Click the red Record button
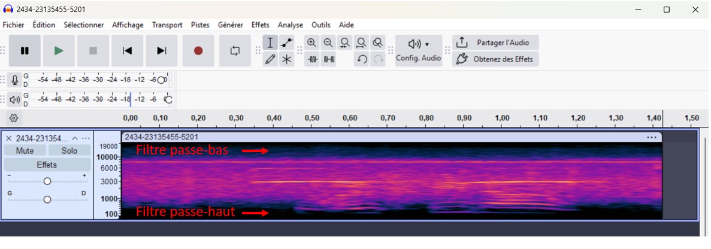This screenshot has width=711, height=249. 198,51
